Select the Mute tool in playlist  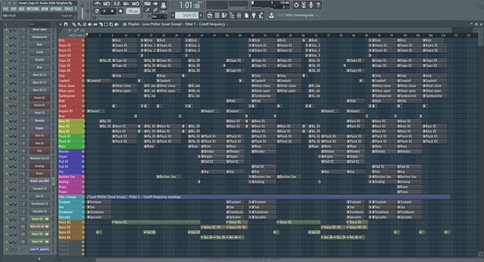[90, 24]
